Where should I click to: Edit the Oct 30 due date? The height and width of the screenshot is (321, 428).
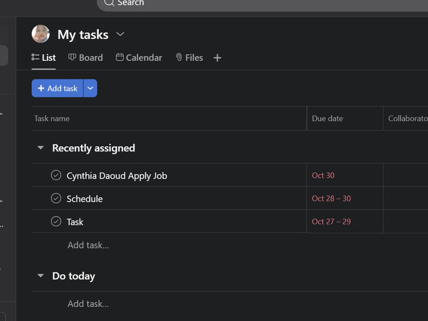(323, 175)
